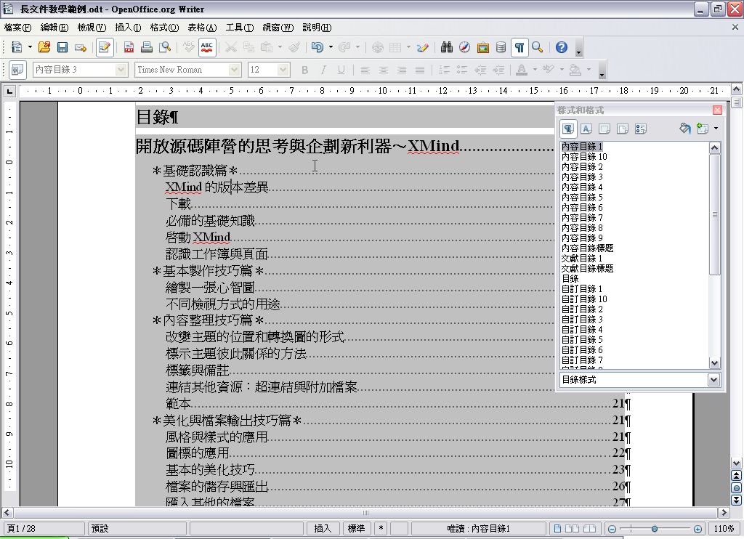The height and width of the screenshot is (539, 744).
Task: Toggle Italic formatting
Action: pos(323,70)
